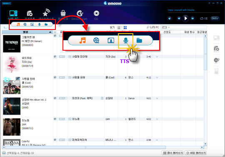The image size is (225, 157).
Task: Mute the player volume speaker
Action: (170, 19)
